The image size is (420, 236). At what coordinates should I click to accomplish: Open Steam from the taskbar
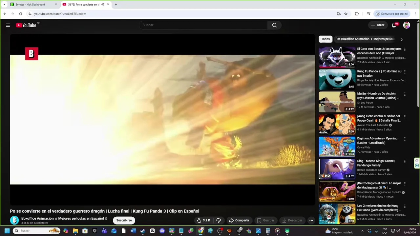click(143, 231)
